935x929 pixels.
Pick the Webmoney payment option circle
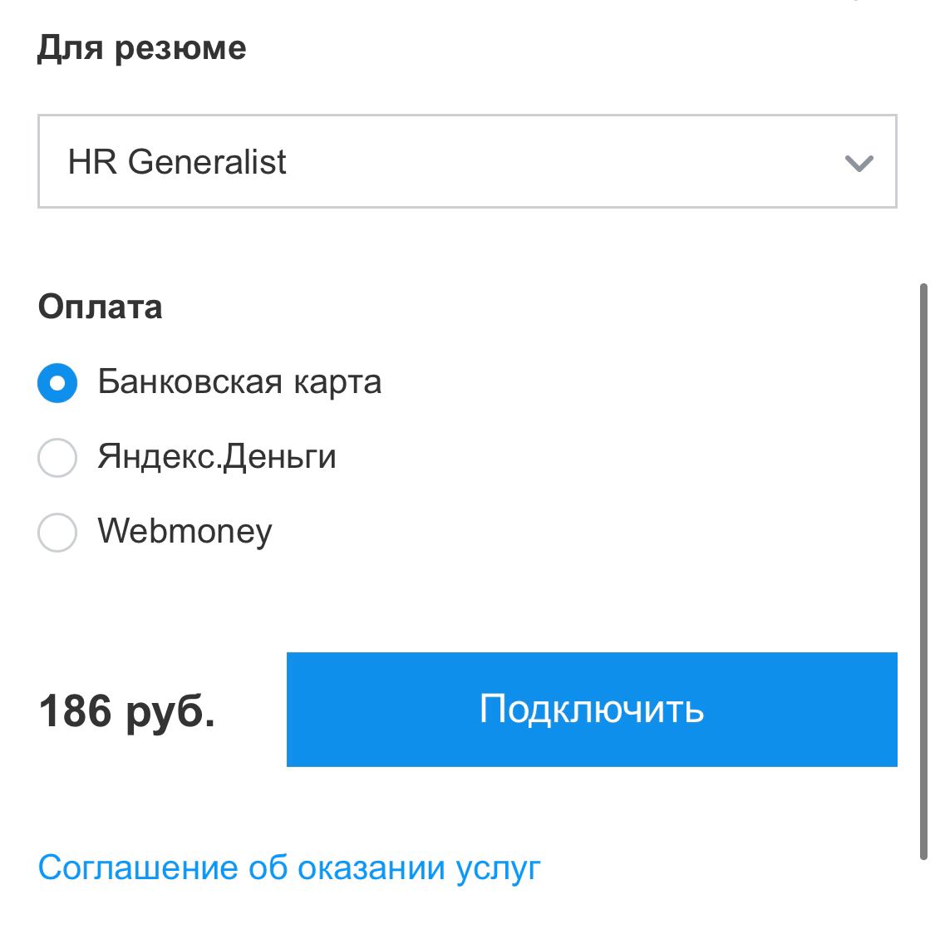[x=57, y=533]
